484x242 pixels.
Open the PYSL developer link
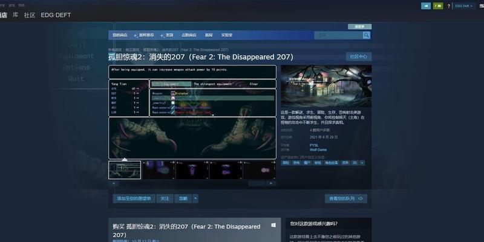[314, 145]
